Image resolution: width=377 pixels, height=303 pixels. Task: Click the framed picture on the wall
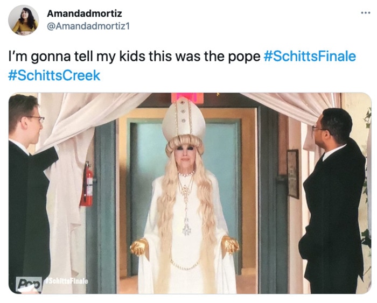(x=292, y=174)
